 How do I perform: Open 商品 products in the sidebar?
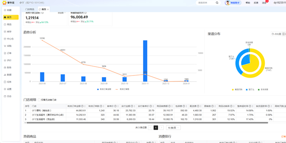(x=9, y=24)
